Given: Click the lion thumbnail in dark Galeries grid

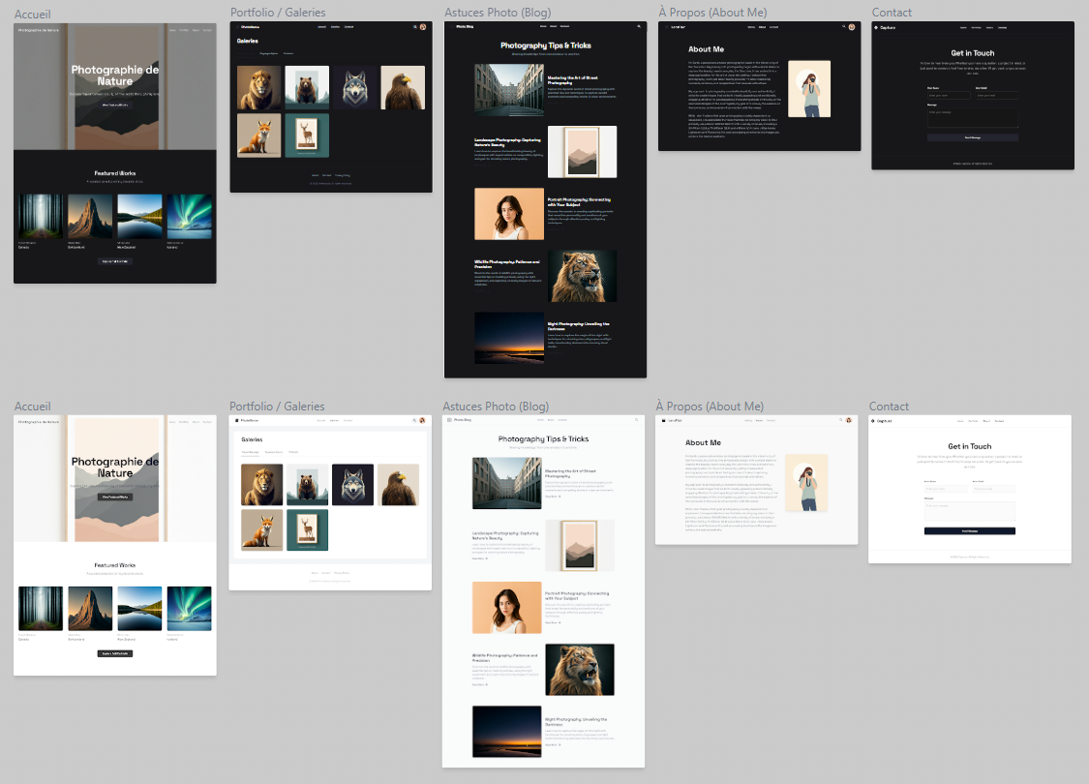Looking at the screenshot, I should click(259, 88).
